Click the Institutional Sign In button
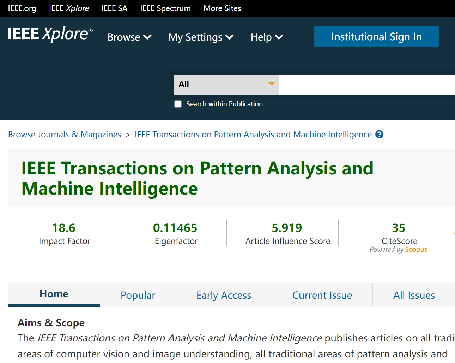Image resolution: width=455 pixels, height=363 pixels. tap(376, 36)
